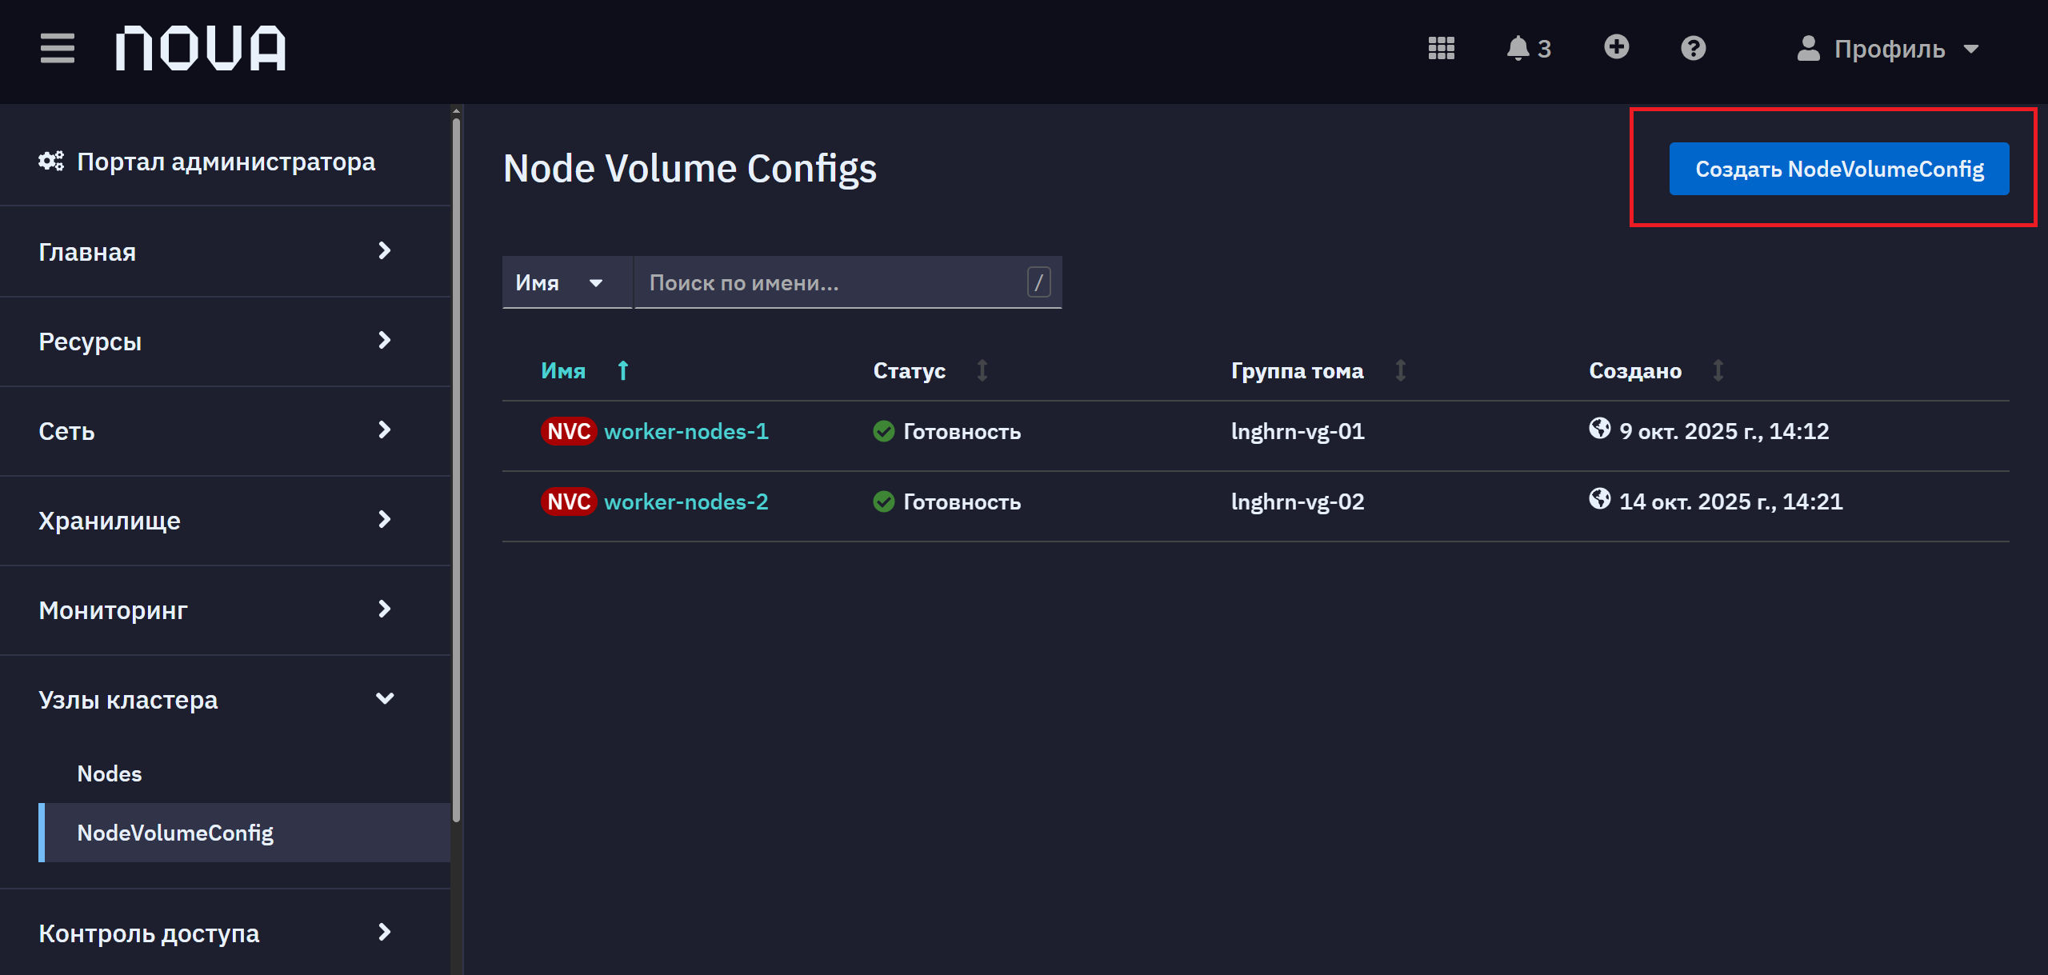The height and width of the screenshot is (975, 2048).
Task: Open the applications grid launcher
Action: (x=1441, y=48)
